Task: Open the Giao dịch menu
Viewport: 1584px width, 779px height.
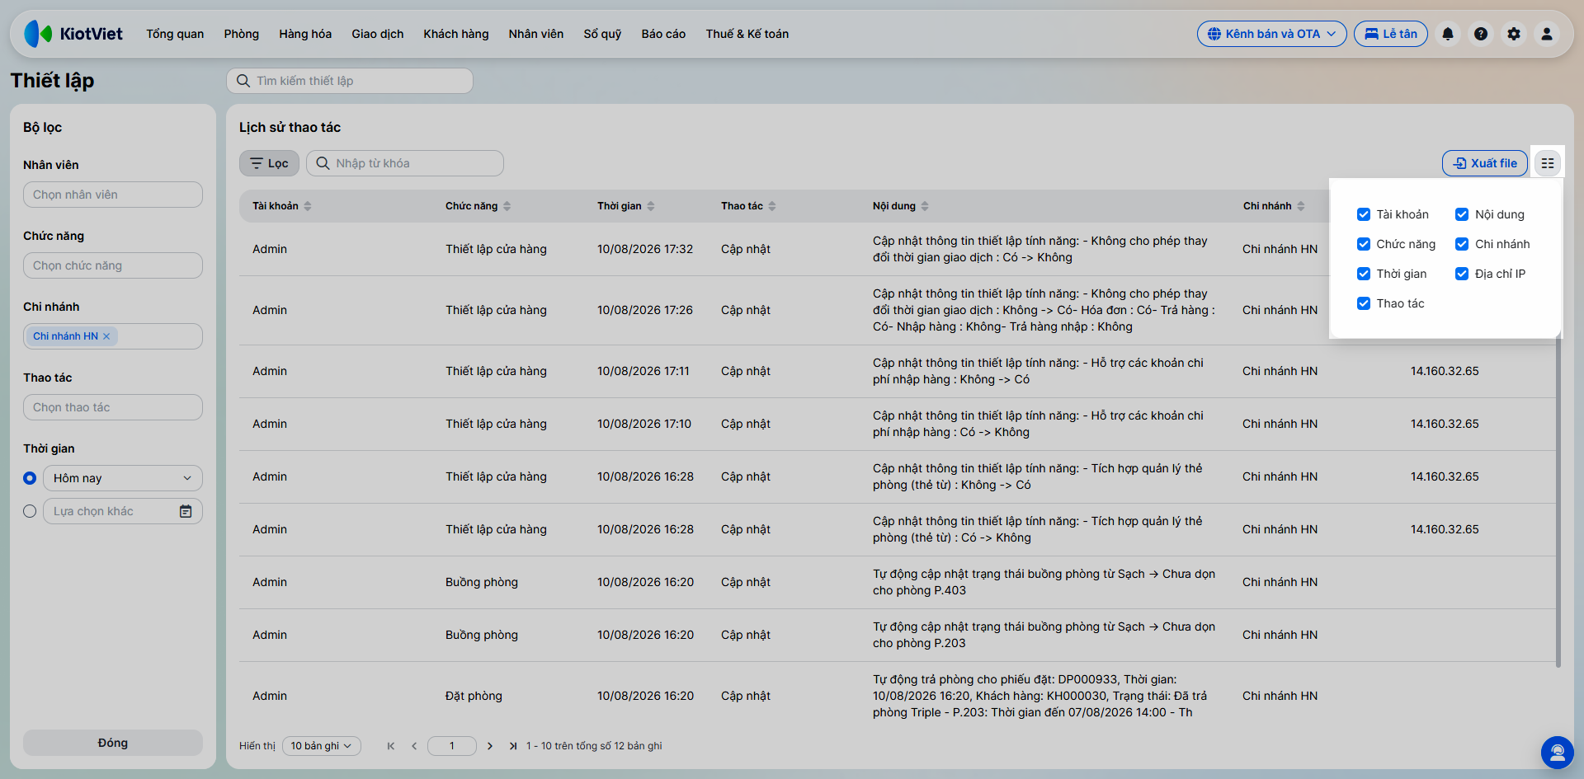Action: pos(378,34)
